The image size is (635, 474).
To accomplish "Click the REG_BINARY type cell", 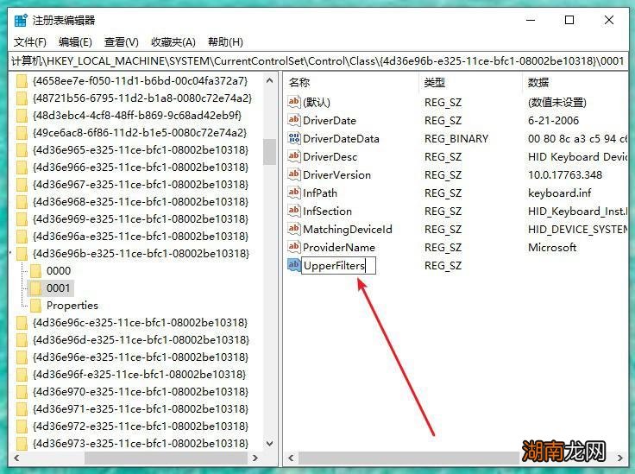I will [456, 139].
